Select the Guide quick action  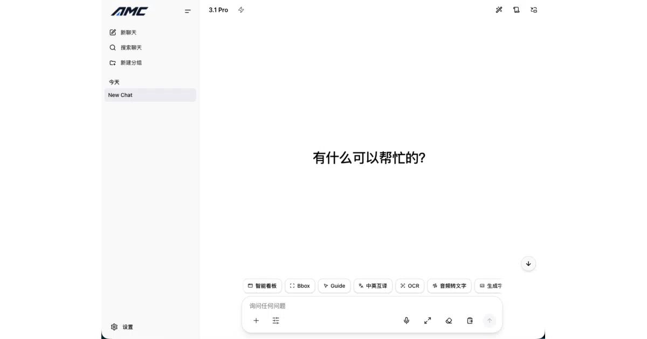click(334, 286)
